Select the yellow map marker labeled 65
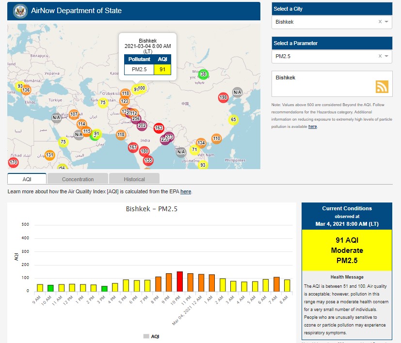This screenshot has height=343, width=401. pyautogui.click(x=233, y=120)
